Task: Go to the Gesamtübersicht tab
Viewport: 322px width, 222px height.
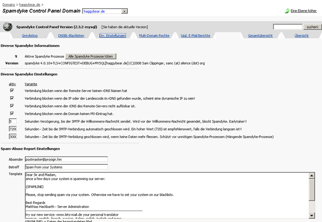Action: click(260, 36)
